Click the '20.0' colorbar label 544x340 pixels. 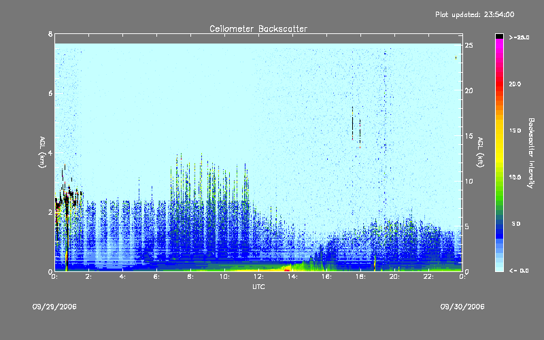[515, 84]
